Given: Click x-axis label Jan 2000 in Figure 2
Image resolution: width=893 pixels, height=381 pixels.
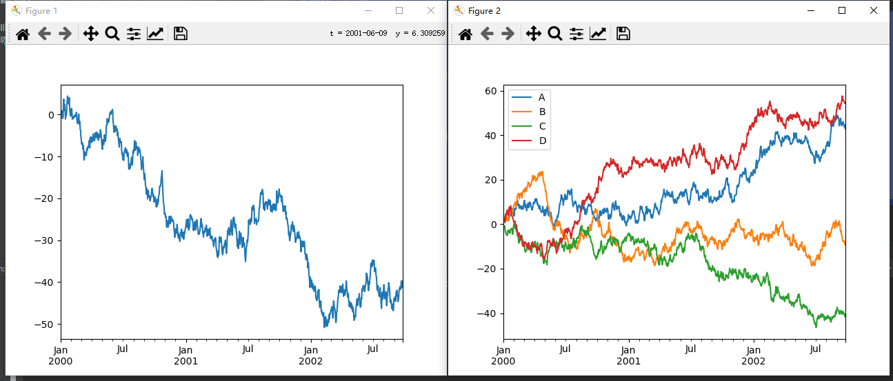Looking at the screenshot, I should pos(503,355).
